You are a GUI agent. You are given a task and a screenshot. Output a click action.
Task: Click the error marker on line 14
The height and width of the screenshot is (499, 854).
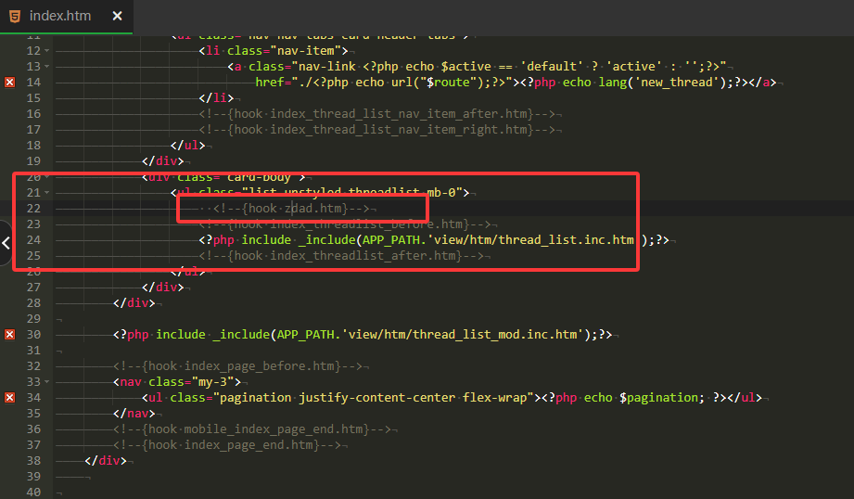(10, 83)
